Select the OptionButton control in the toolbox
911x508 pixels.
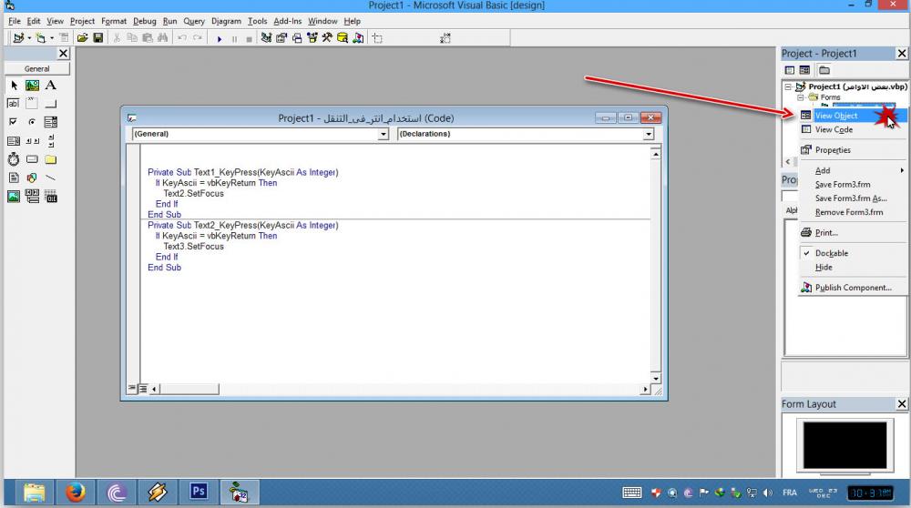point(32,122)
